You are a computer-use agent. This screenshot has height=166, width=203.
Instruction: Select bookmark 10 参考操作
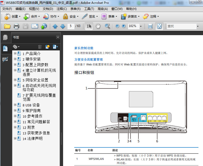pos(33,116)
